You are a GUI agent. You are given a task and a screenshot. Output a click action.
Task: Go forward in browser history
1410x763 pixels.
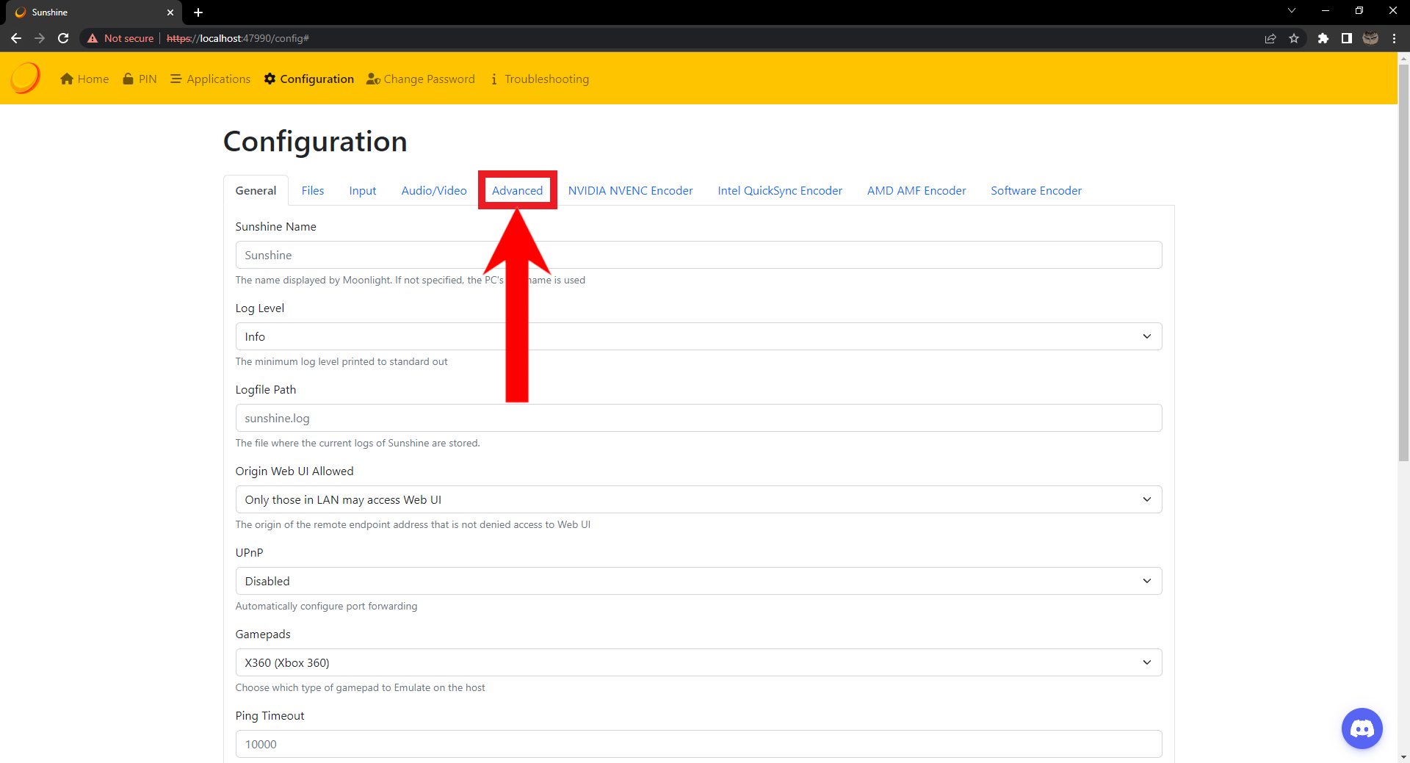click(x=40, y=38)
